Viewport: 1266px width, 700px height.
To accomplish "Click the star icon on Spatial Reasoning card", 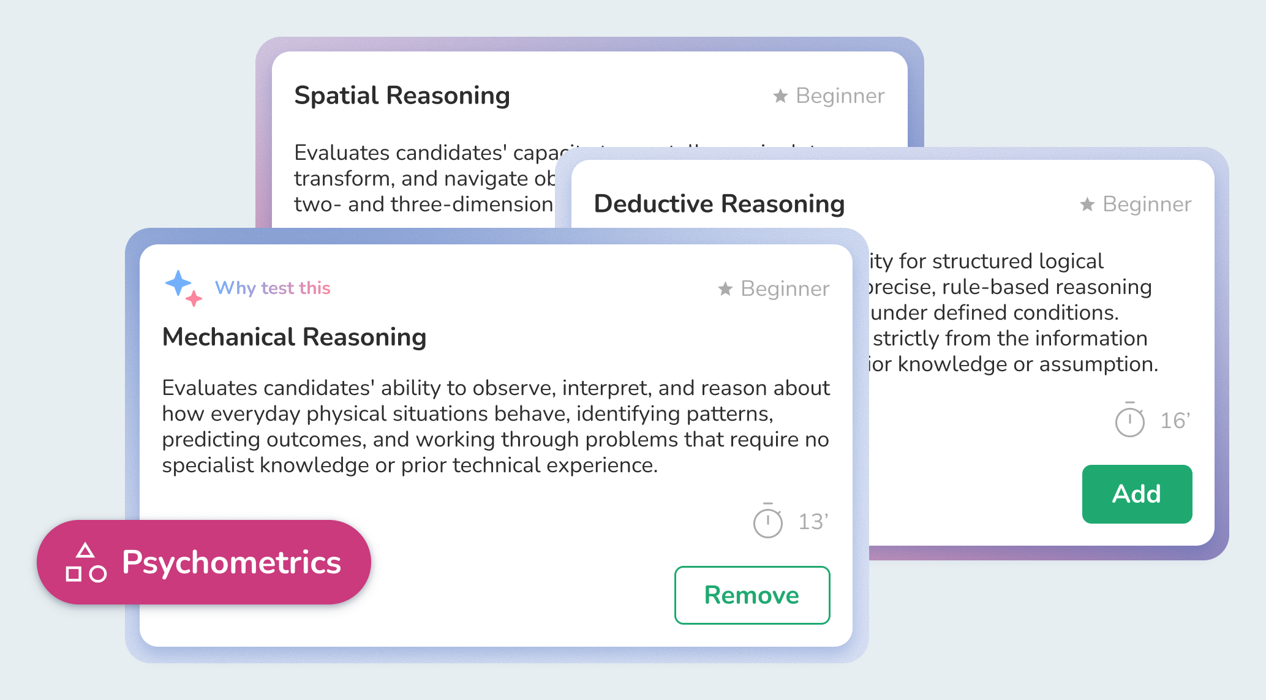I will point(780,96).
